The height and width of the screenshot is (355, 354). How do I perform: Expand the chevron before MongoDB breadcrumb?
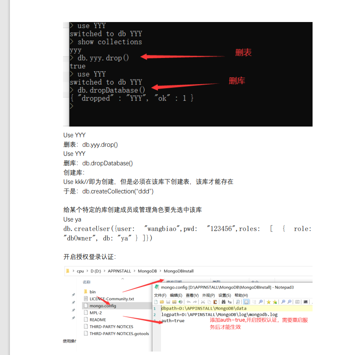(134, 271)
